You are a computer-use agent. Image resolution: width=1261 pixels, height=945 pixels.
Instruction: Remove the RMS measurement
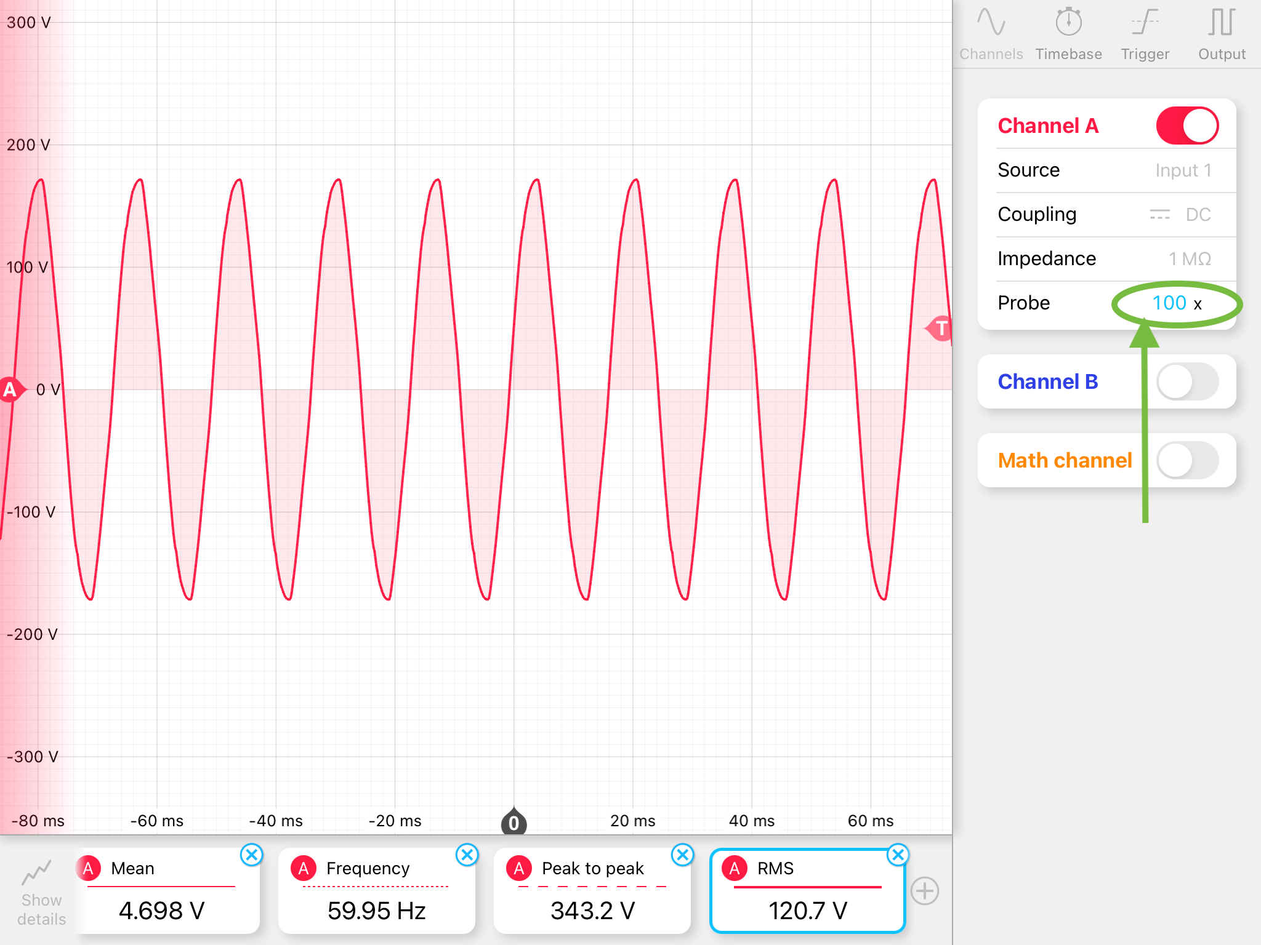pyautogui.click(x=898, y=855)
